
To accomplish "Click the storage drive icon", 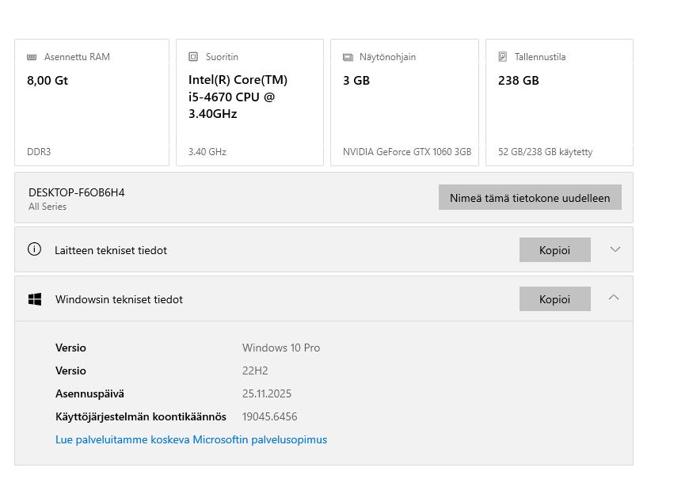I will click(x=503, y=57).
